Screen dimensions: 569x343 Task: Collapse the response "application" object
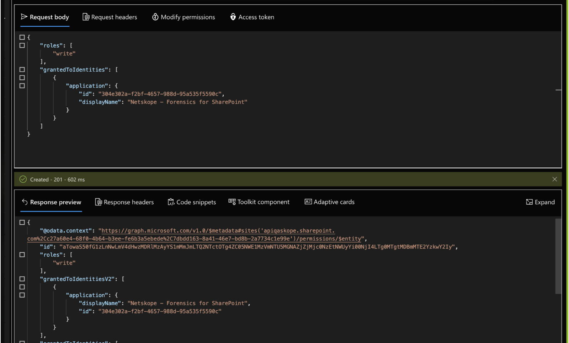(x=22, y=295)
